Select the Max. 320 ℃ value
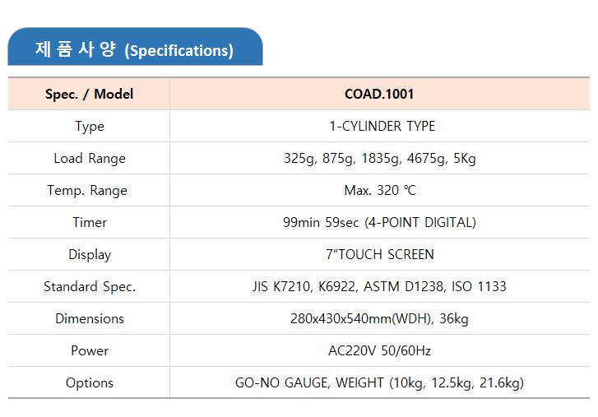598x417 pixels. (x=379, y=190)
